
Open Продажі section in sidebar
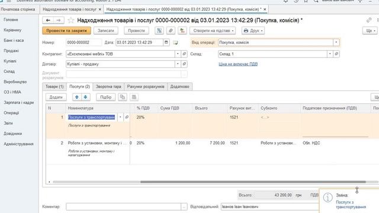(x=11, y=51)
